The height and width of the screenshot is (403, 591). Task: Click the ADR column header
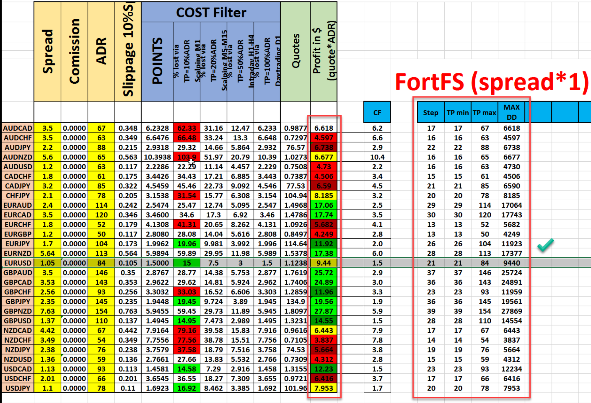pos(101,52)
